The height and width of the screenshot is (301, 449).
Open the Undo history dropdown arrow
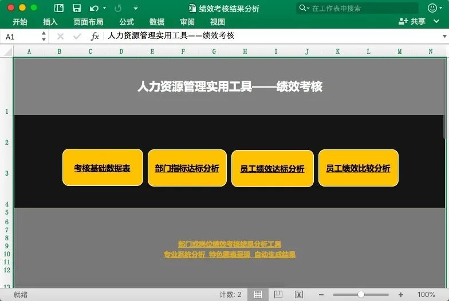coord(104,8)
